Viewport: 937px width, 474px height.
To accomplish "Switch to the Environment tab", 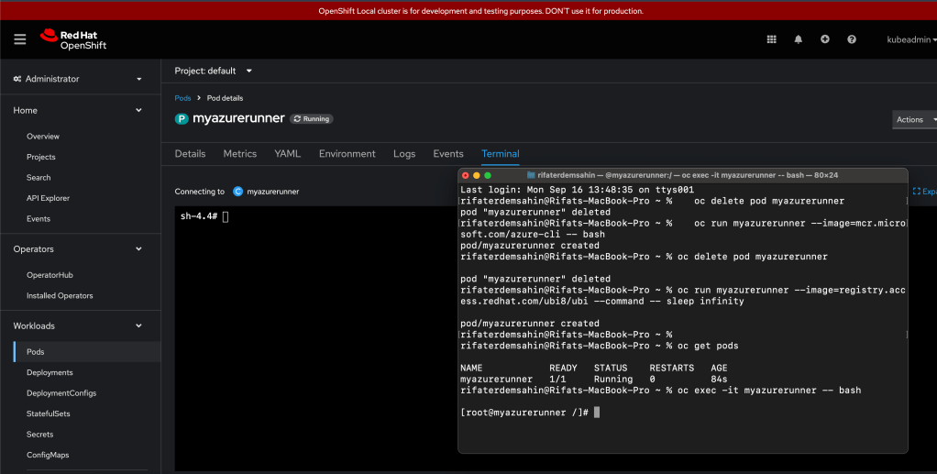I will [x=347, y=154].
